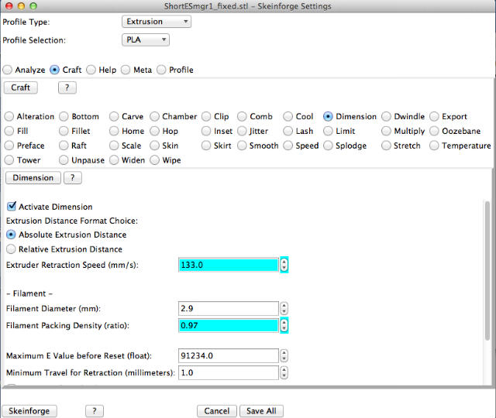Show the Scale plugin settings
The image size is (496, 418).
coord(114,146)
